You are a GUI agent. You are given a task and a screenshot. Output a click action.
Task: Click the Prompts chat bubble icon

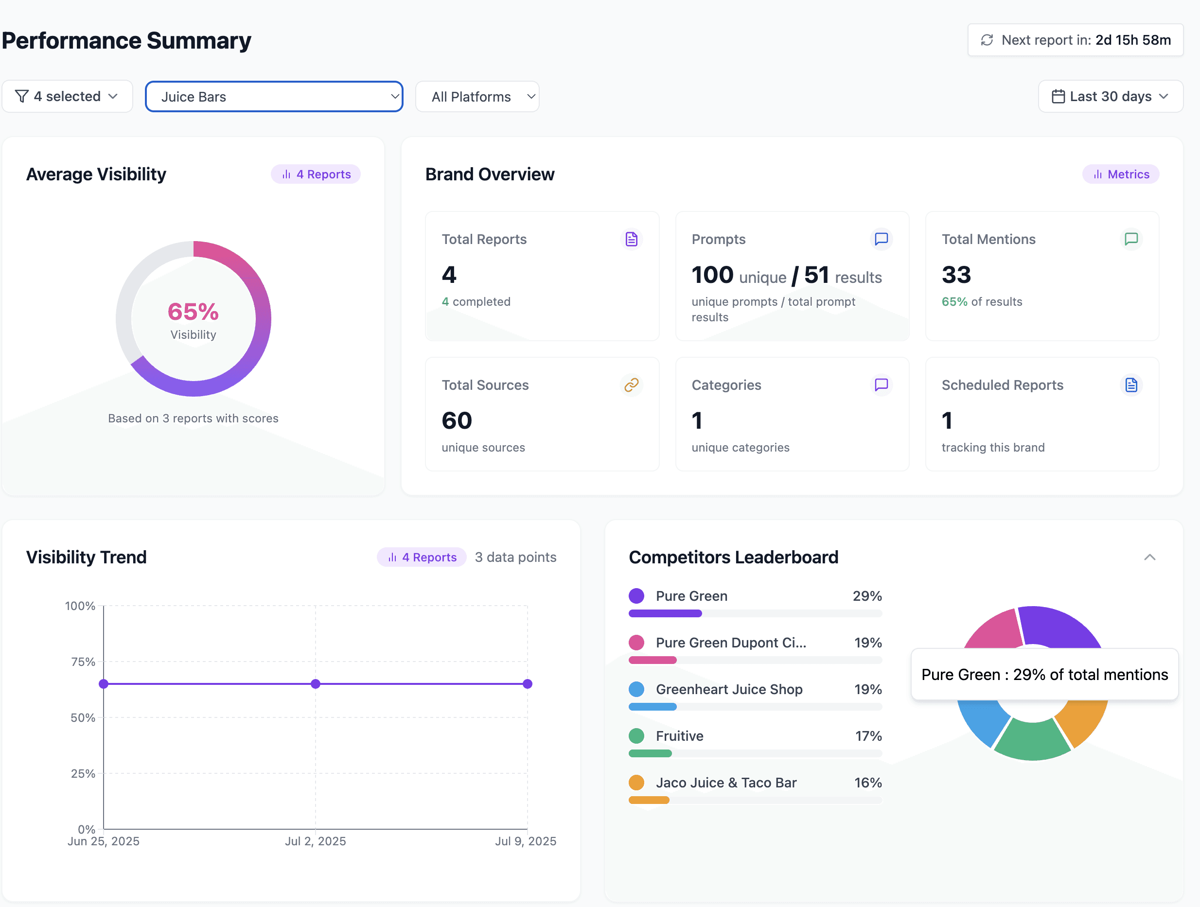click(881, 239)
